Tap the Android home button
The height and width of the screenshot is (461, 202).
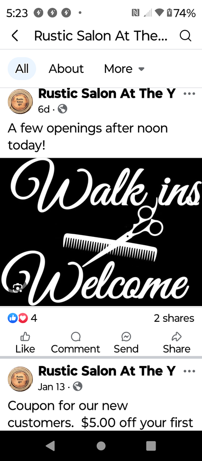[101, 446]
